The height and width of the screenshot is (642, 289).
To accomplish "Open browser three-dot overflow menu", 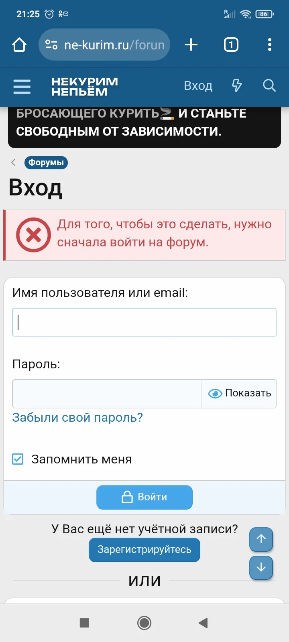I will [x=269, y=45].
